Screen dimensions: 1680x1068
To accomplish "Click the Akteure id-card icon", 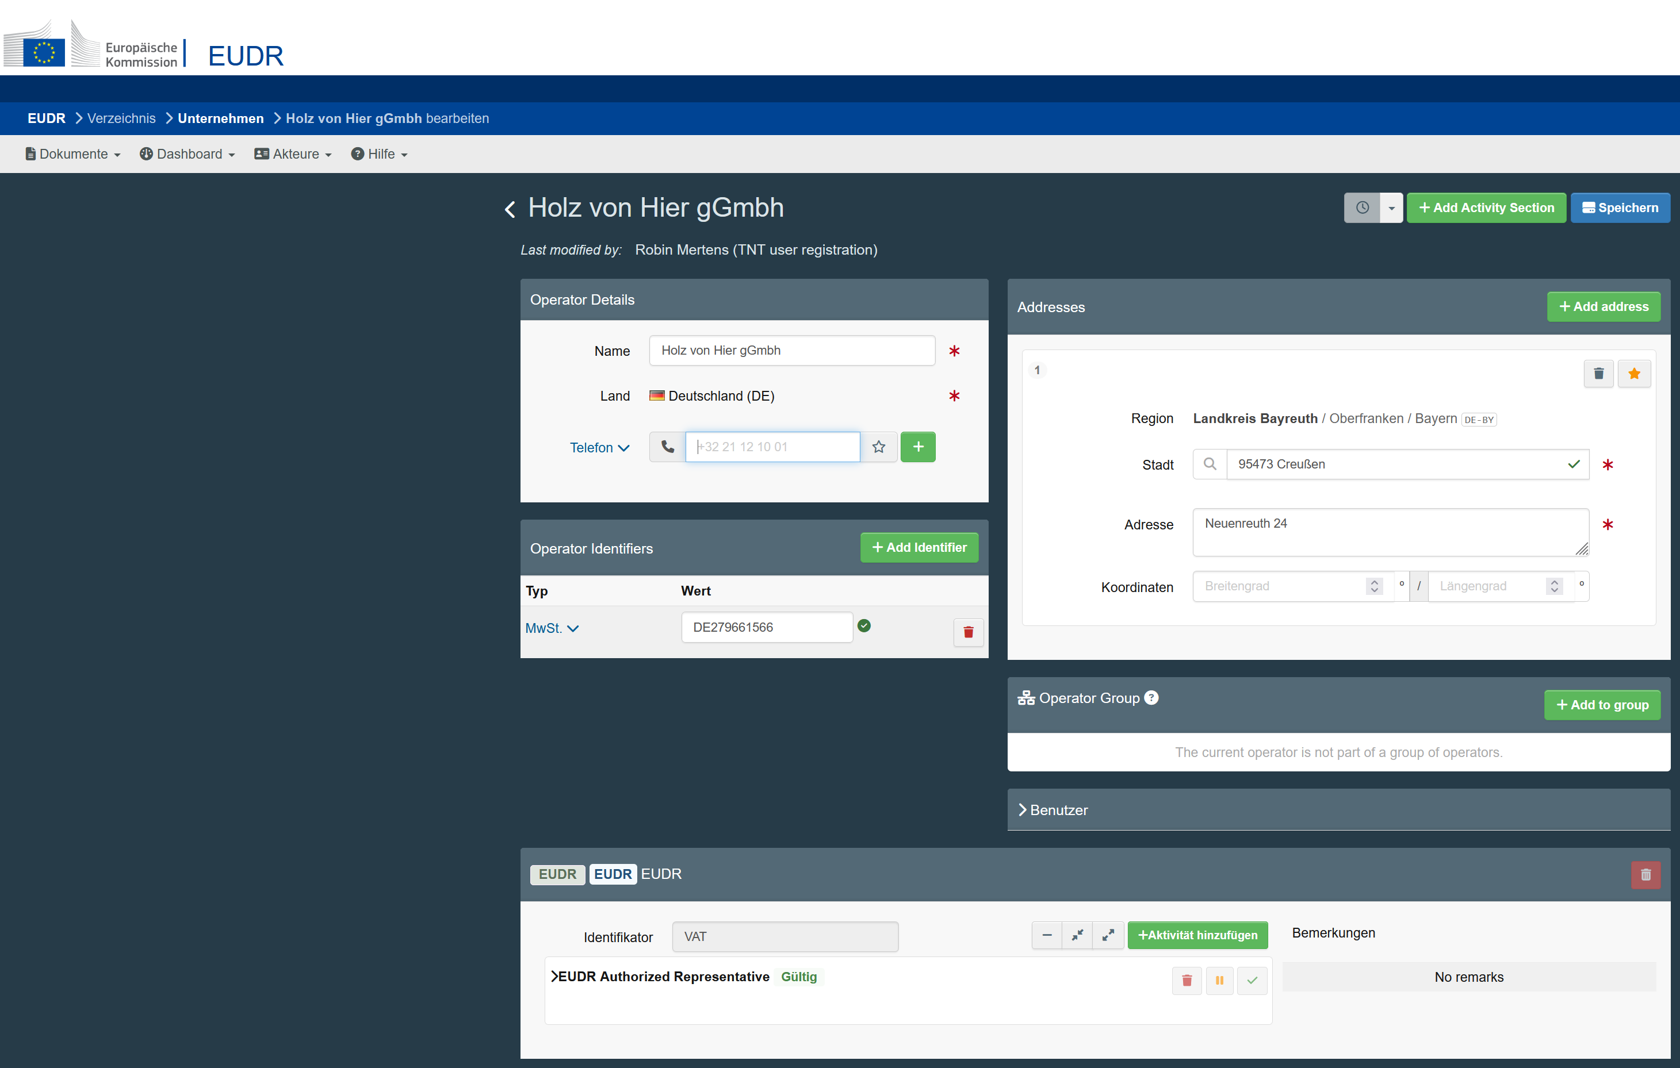I will coord(262,154).
